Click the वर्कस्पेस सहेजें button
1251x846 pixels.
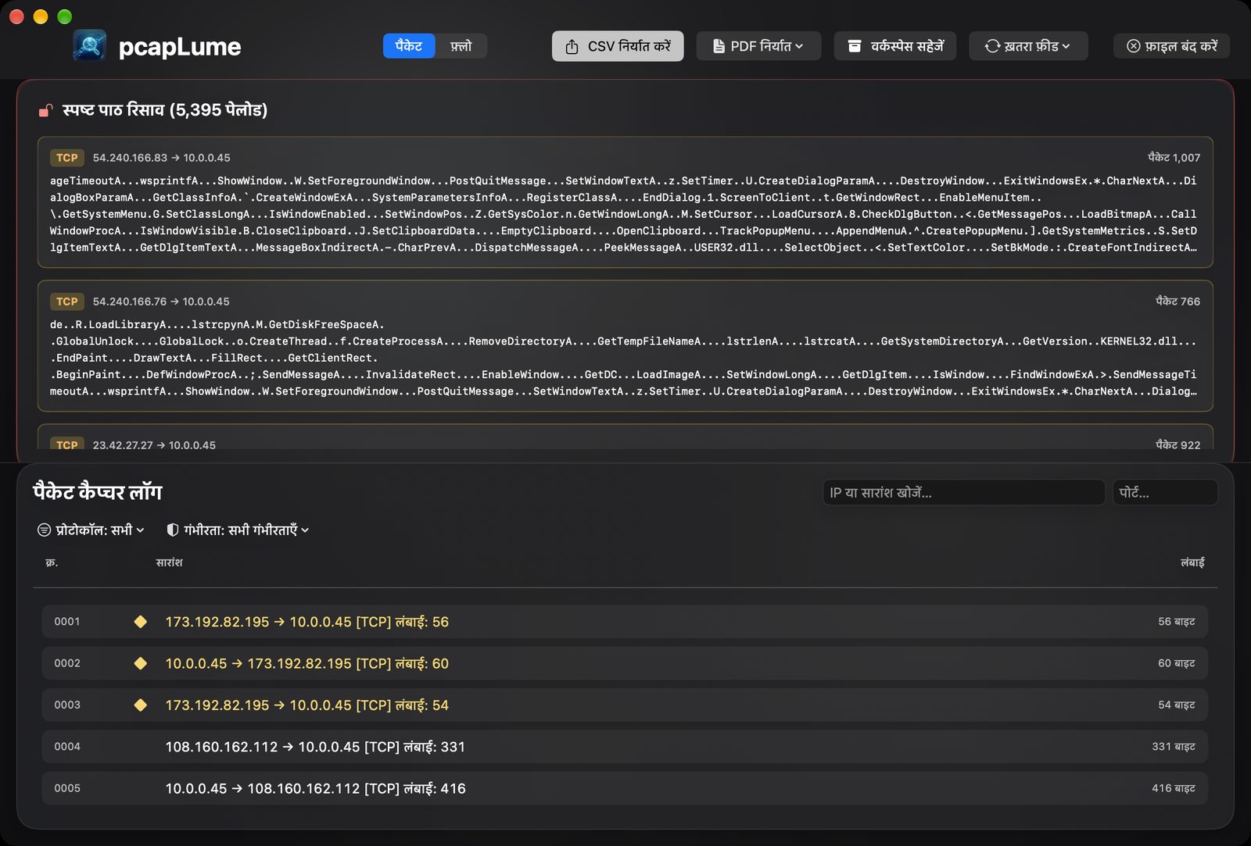(x=895, y=46)
